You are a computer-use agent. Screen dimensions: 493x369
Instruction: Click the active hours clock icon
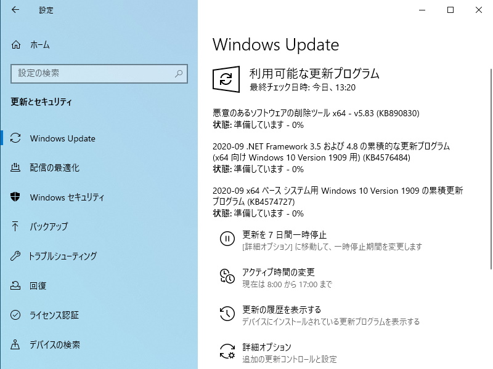[227, 276]
